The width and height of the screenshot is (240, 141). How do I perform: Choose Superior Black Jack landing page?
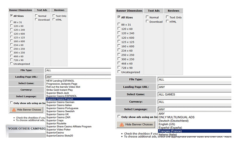[x=78, y=93]
